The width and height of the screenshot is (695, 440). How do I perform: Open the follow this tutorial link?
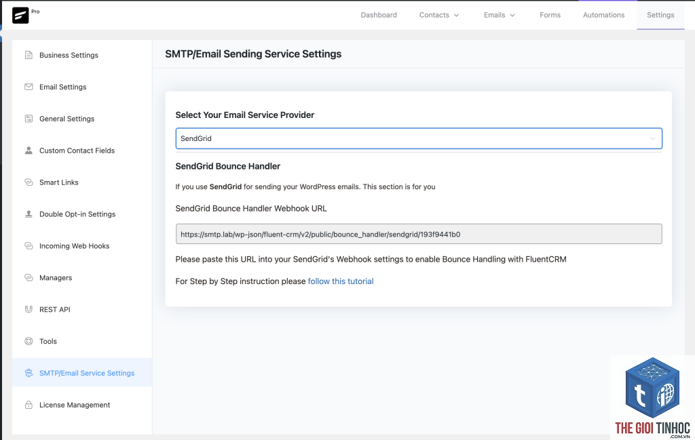(x=341, y=281)
